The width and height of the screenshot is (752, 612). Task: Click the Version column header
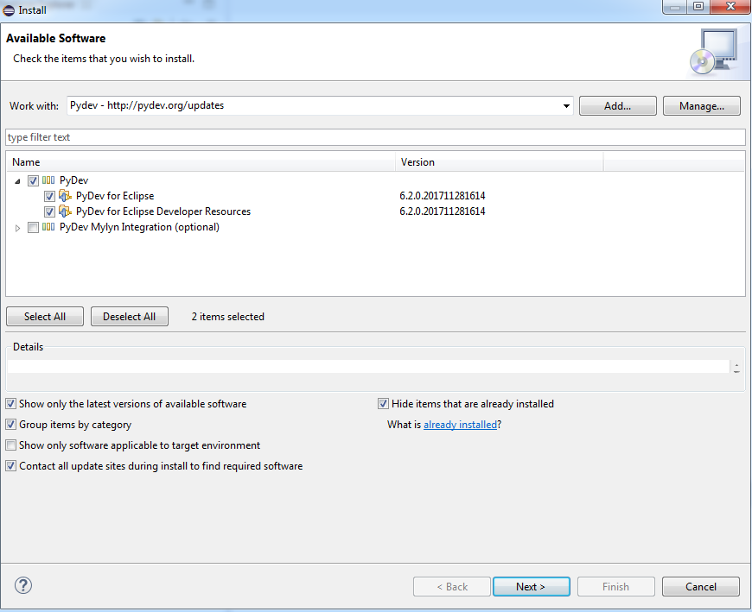500,162
